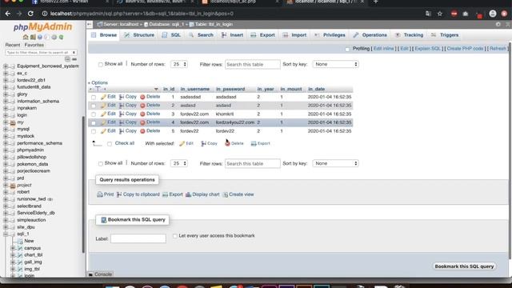
Task: Tick the checkbox for row 3 khomkrit
Action: 94,114
